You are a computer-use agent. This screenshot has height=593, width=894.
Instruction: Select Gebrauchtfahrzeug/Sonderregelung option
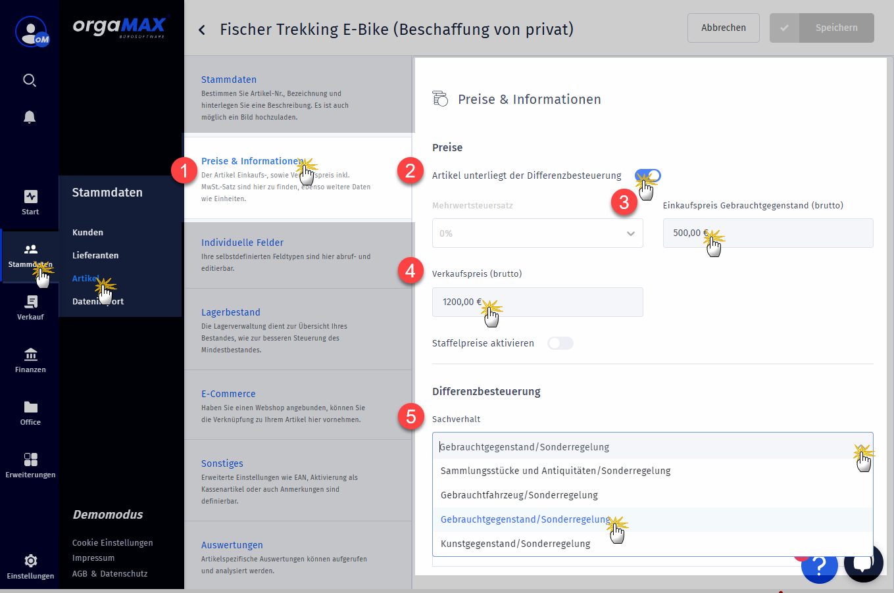[x=653, y=495]
